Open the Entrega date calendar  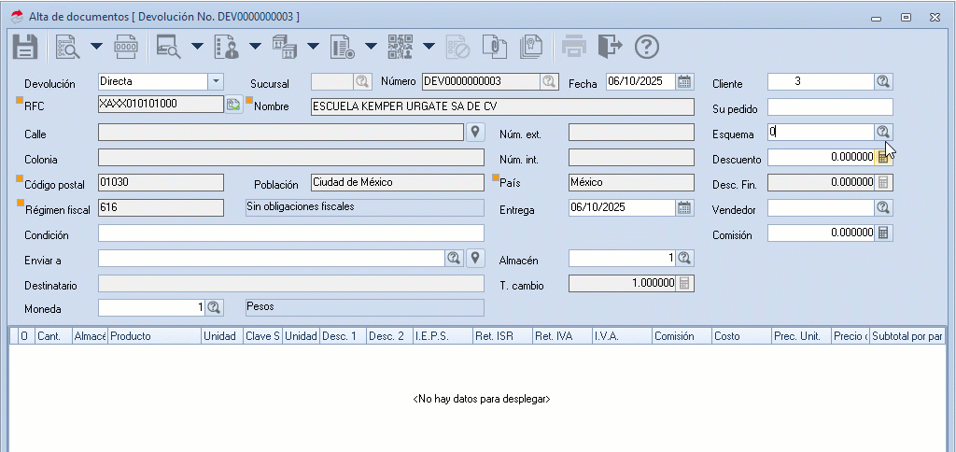[684, 207]
